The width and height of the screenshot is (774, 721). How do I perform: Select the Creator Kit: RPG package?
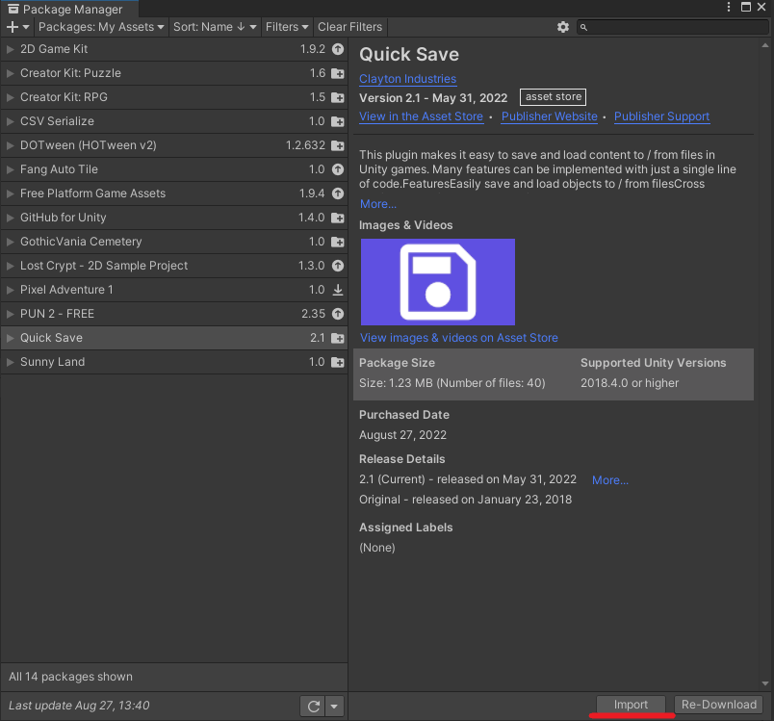(173, 97)
